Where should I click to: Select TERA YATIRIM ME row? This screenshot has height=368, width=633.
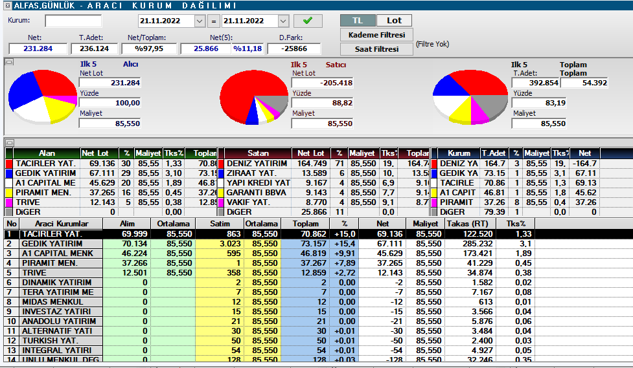tap(319, 292)
